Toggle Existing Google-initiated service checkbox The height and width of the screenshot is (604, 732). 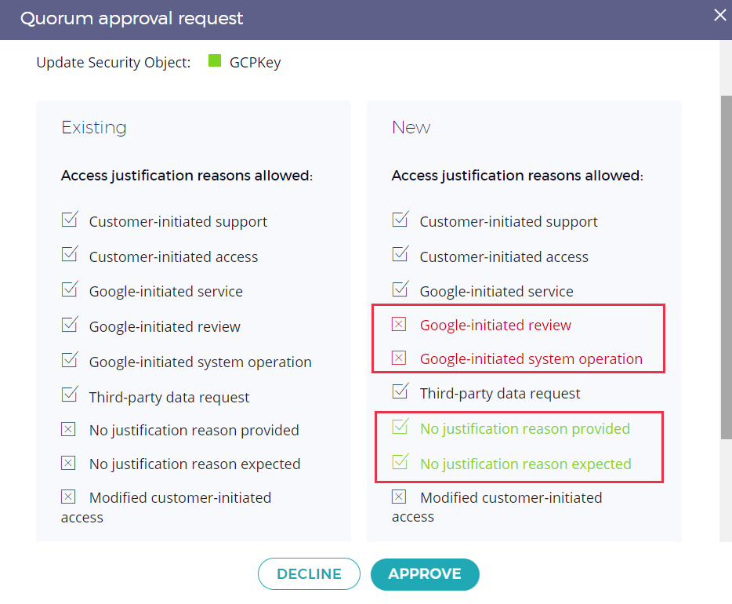69,290
